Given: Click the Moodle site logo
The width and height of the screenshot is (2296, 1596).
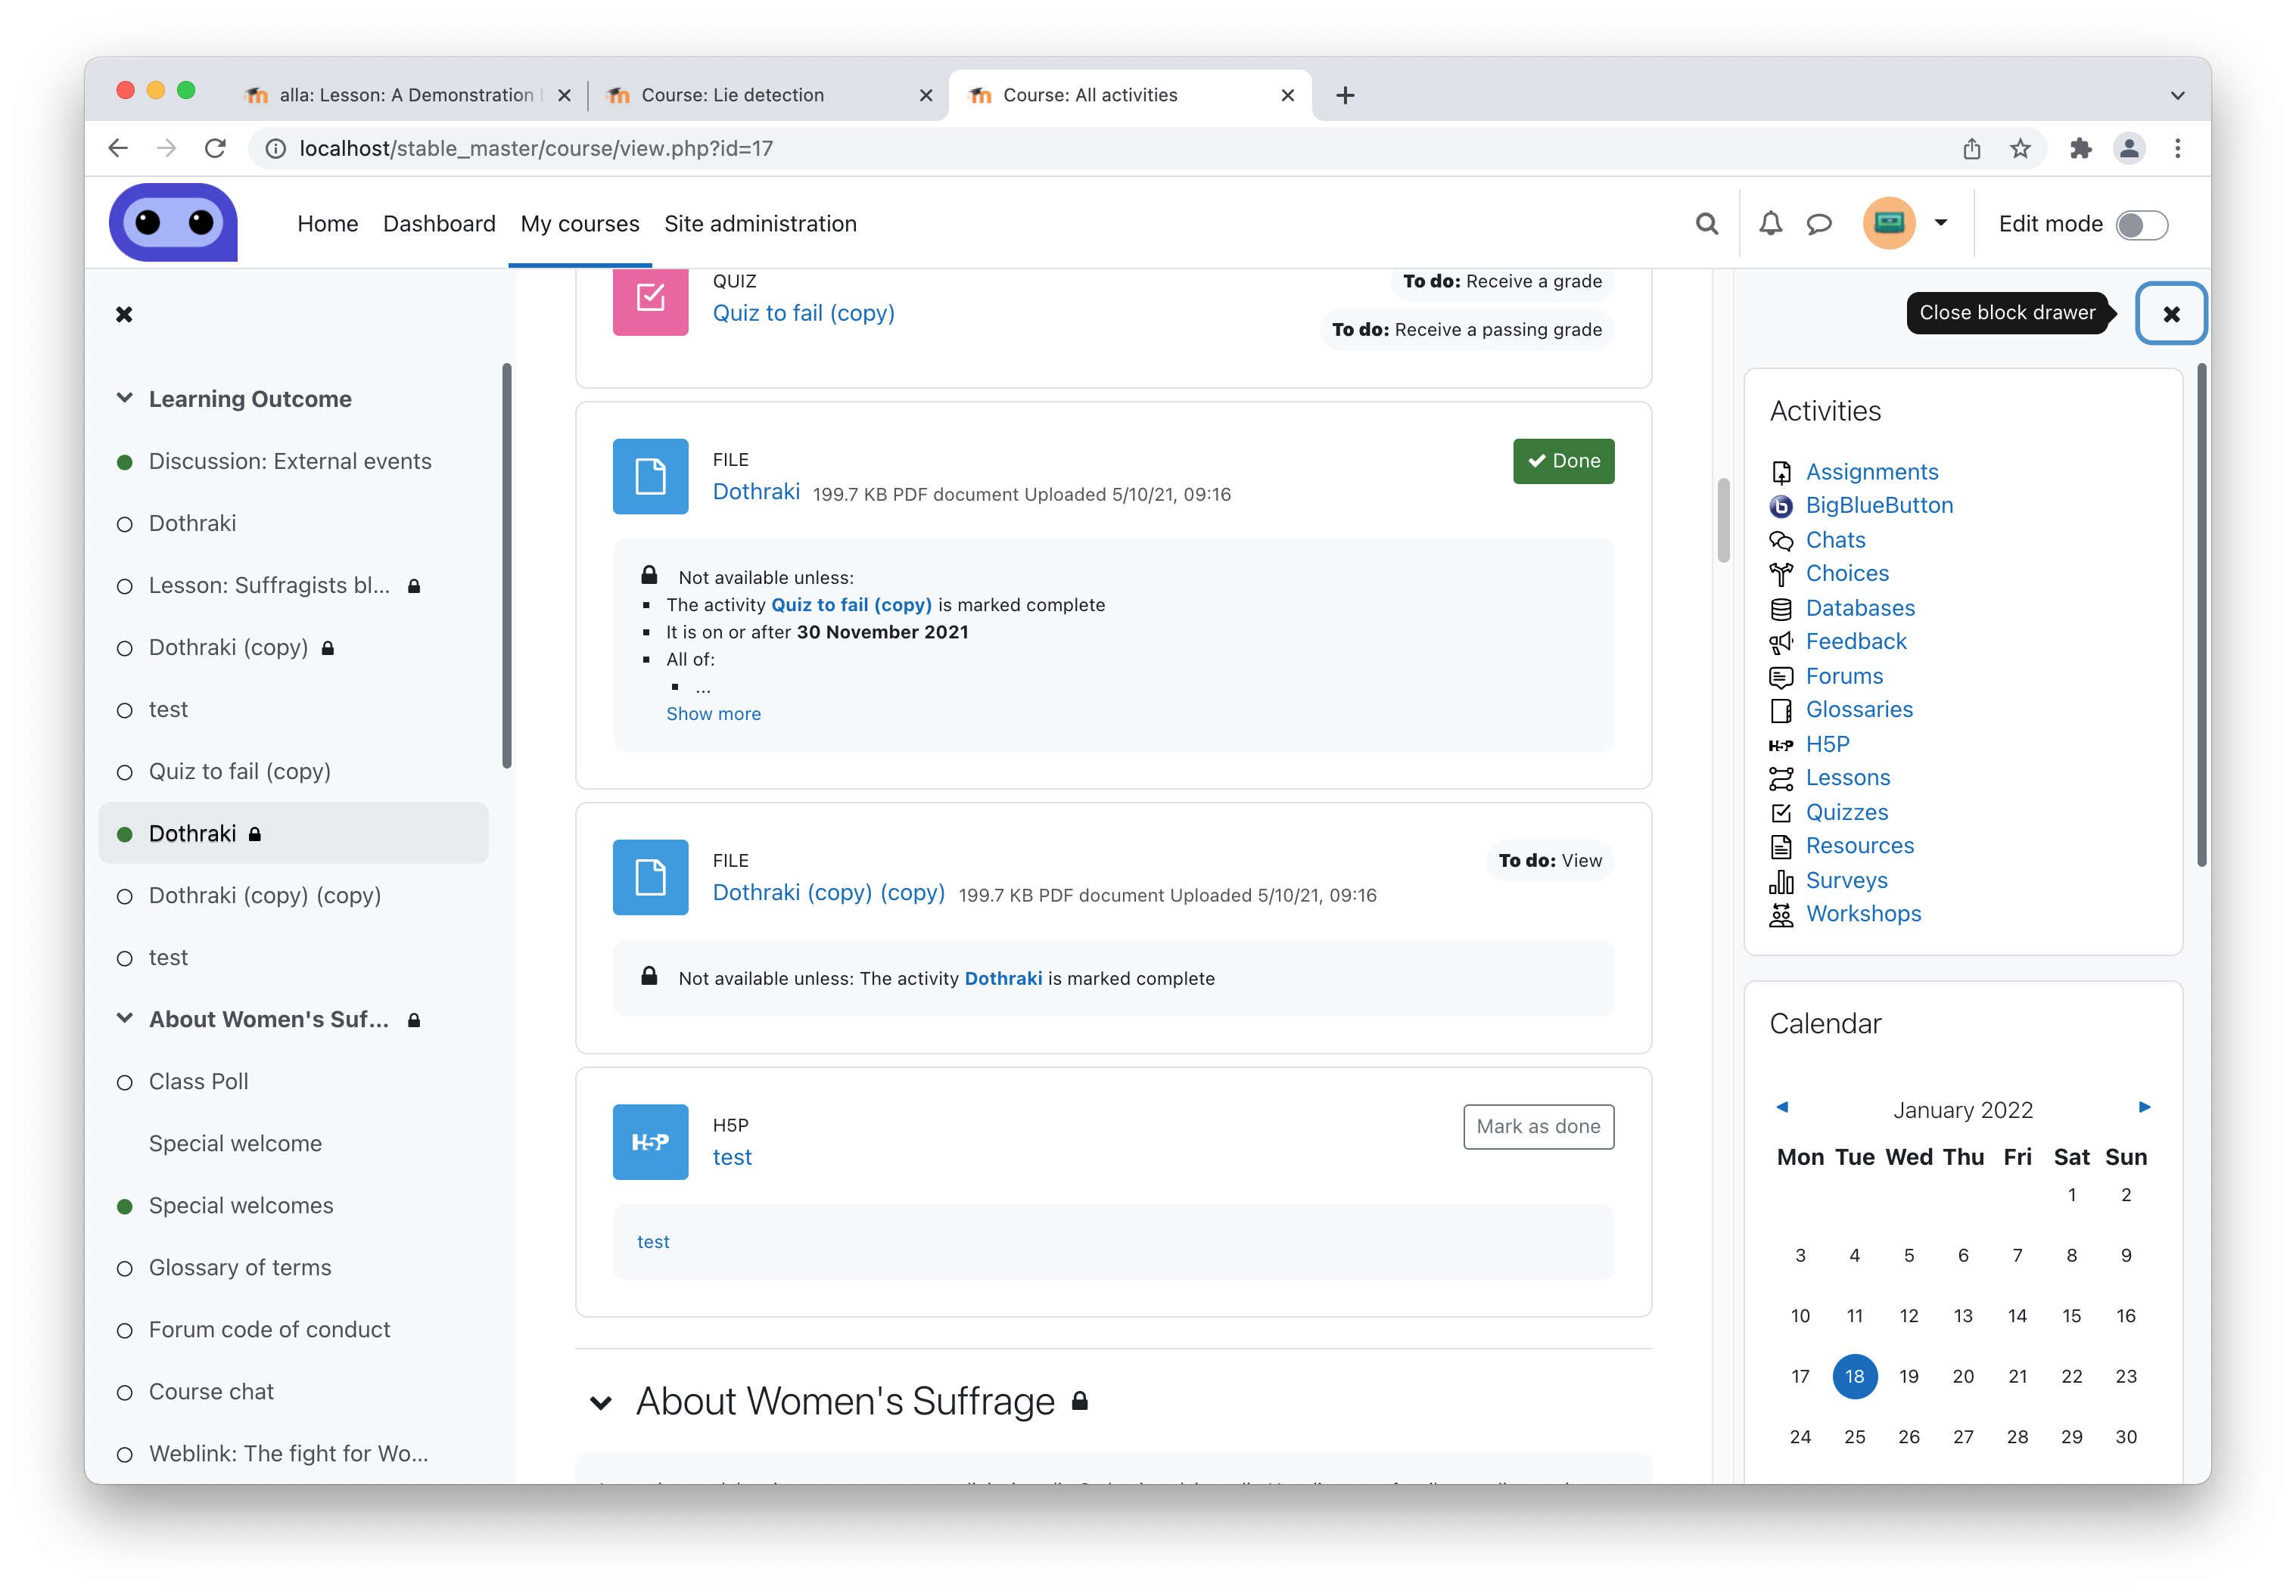Looking at the screenshot, I should (x=173, y=223).
